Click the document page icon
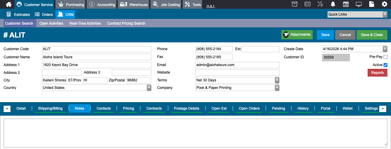 [x=372, y=4]
